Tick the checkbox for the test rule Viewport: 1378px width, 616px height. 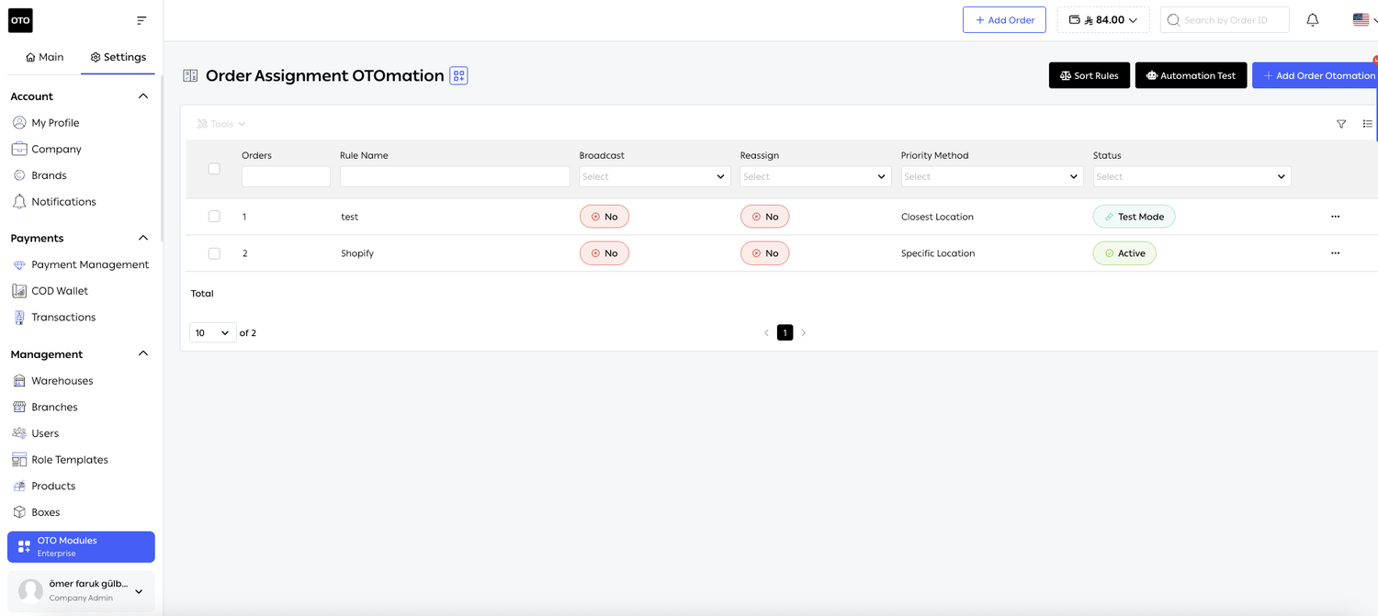click(x=214, y=217)
